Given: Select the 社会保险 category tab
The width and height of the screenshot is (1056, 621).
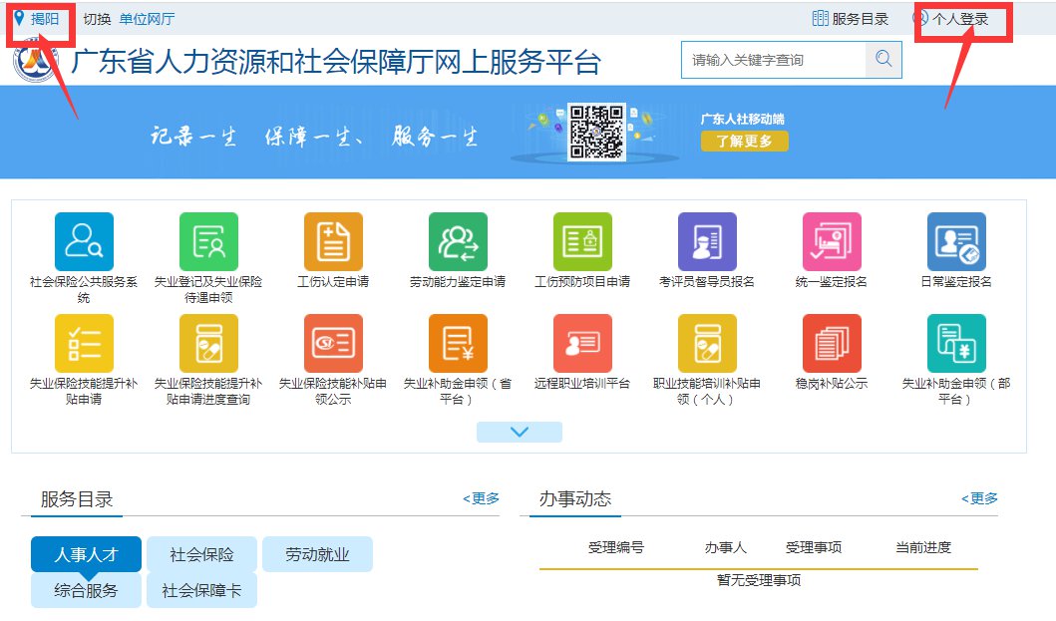Looking at the screenshot, I should coord(201,554).
